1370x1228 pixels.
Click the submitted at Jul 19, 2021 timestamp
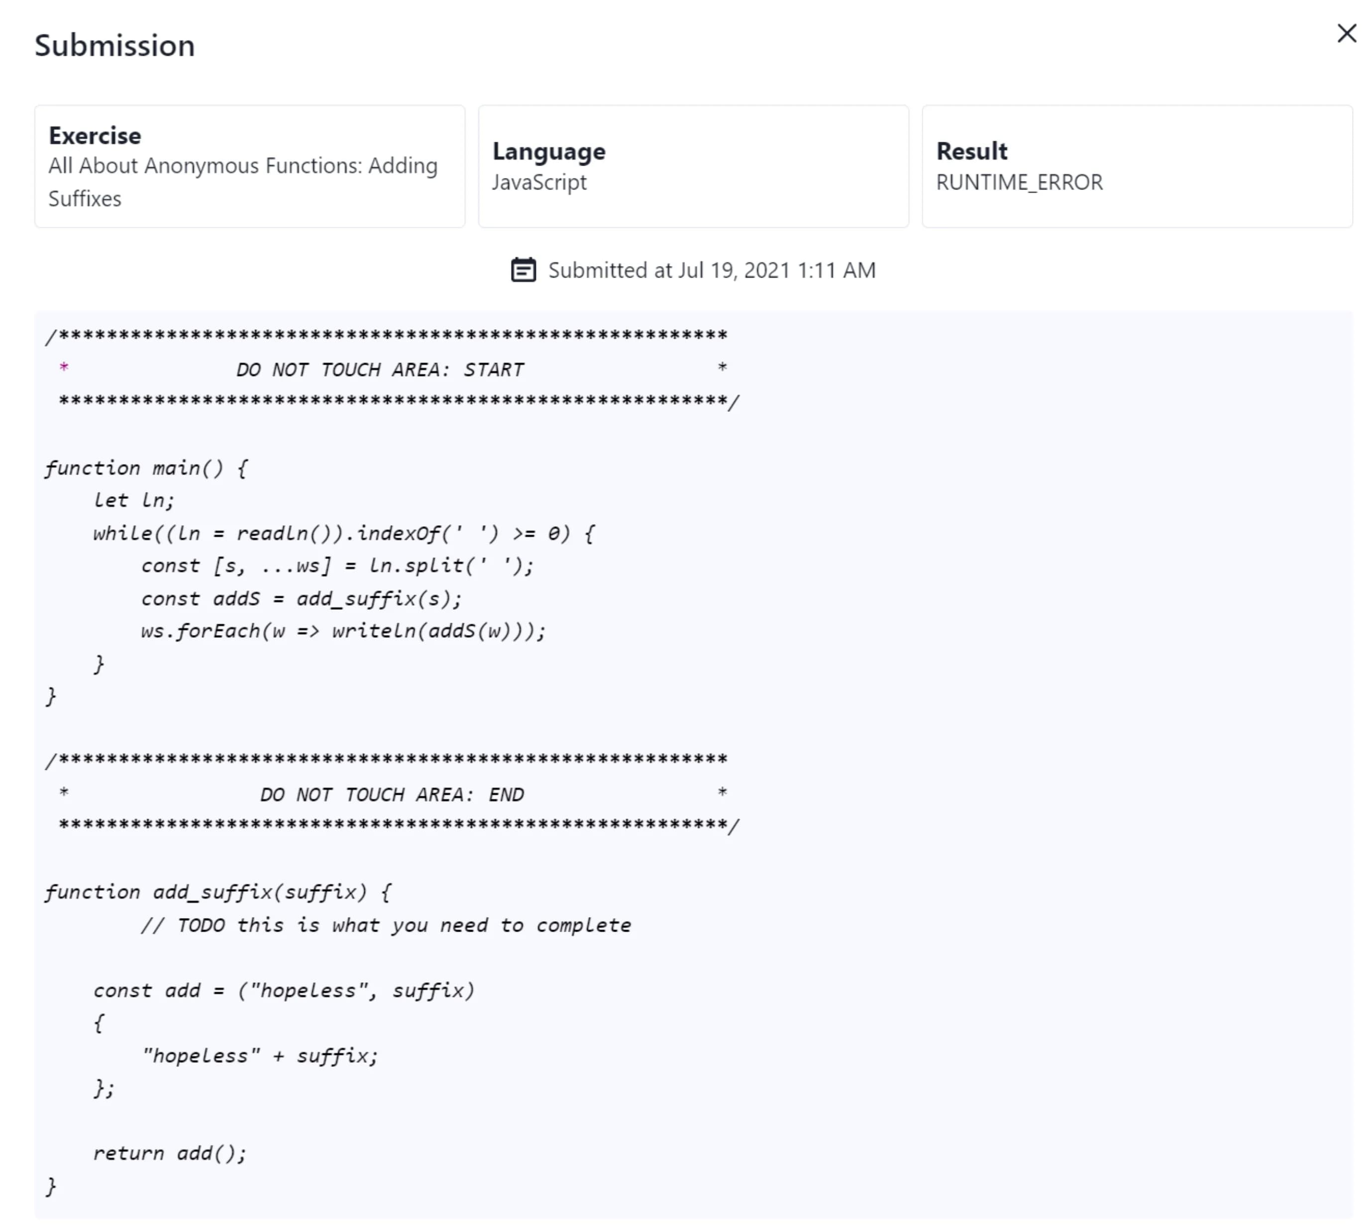tap(712, 270)
